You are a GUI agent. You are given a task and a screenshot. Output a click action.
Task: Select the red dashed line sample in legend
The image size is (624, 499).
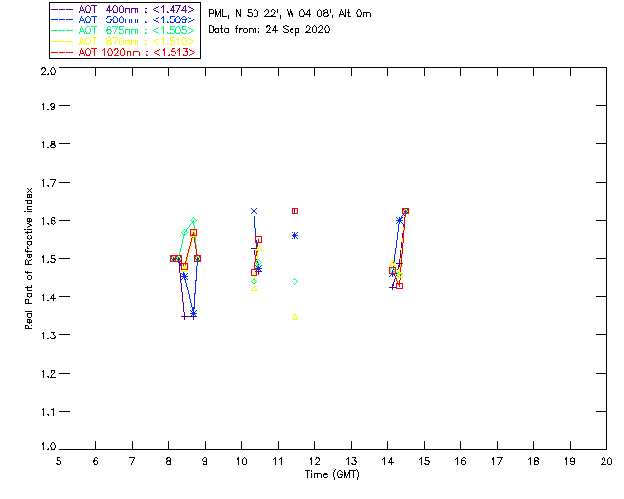[x=62, y=52]
